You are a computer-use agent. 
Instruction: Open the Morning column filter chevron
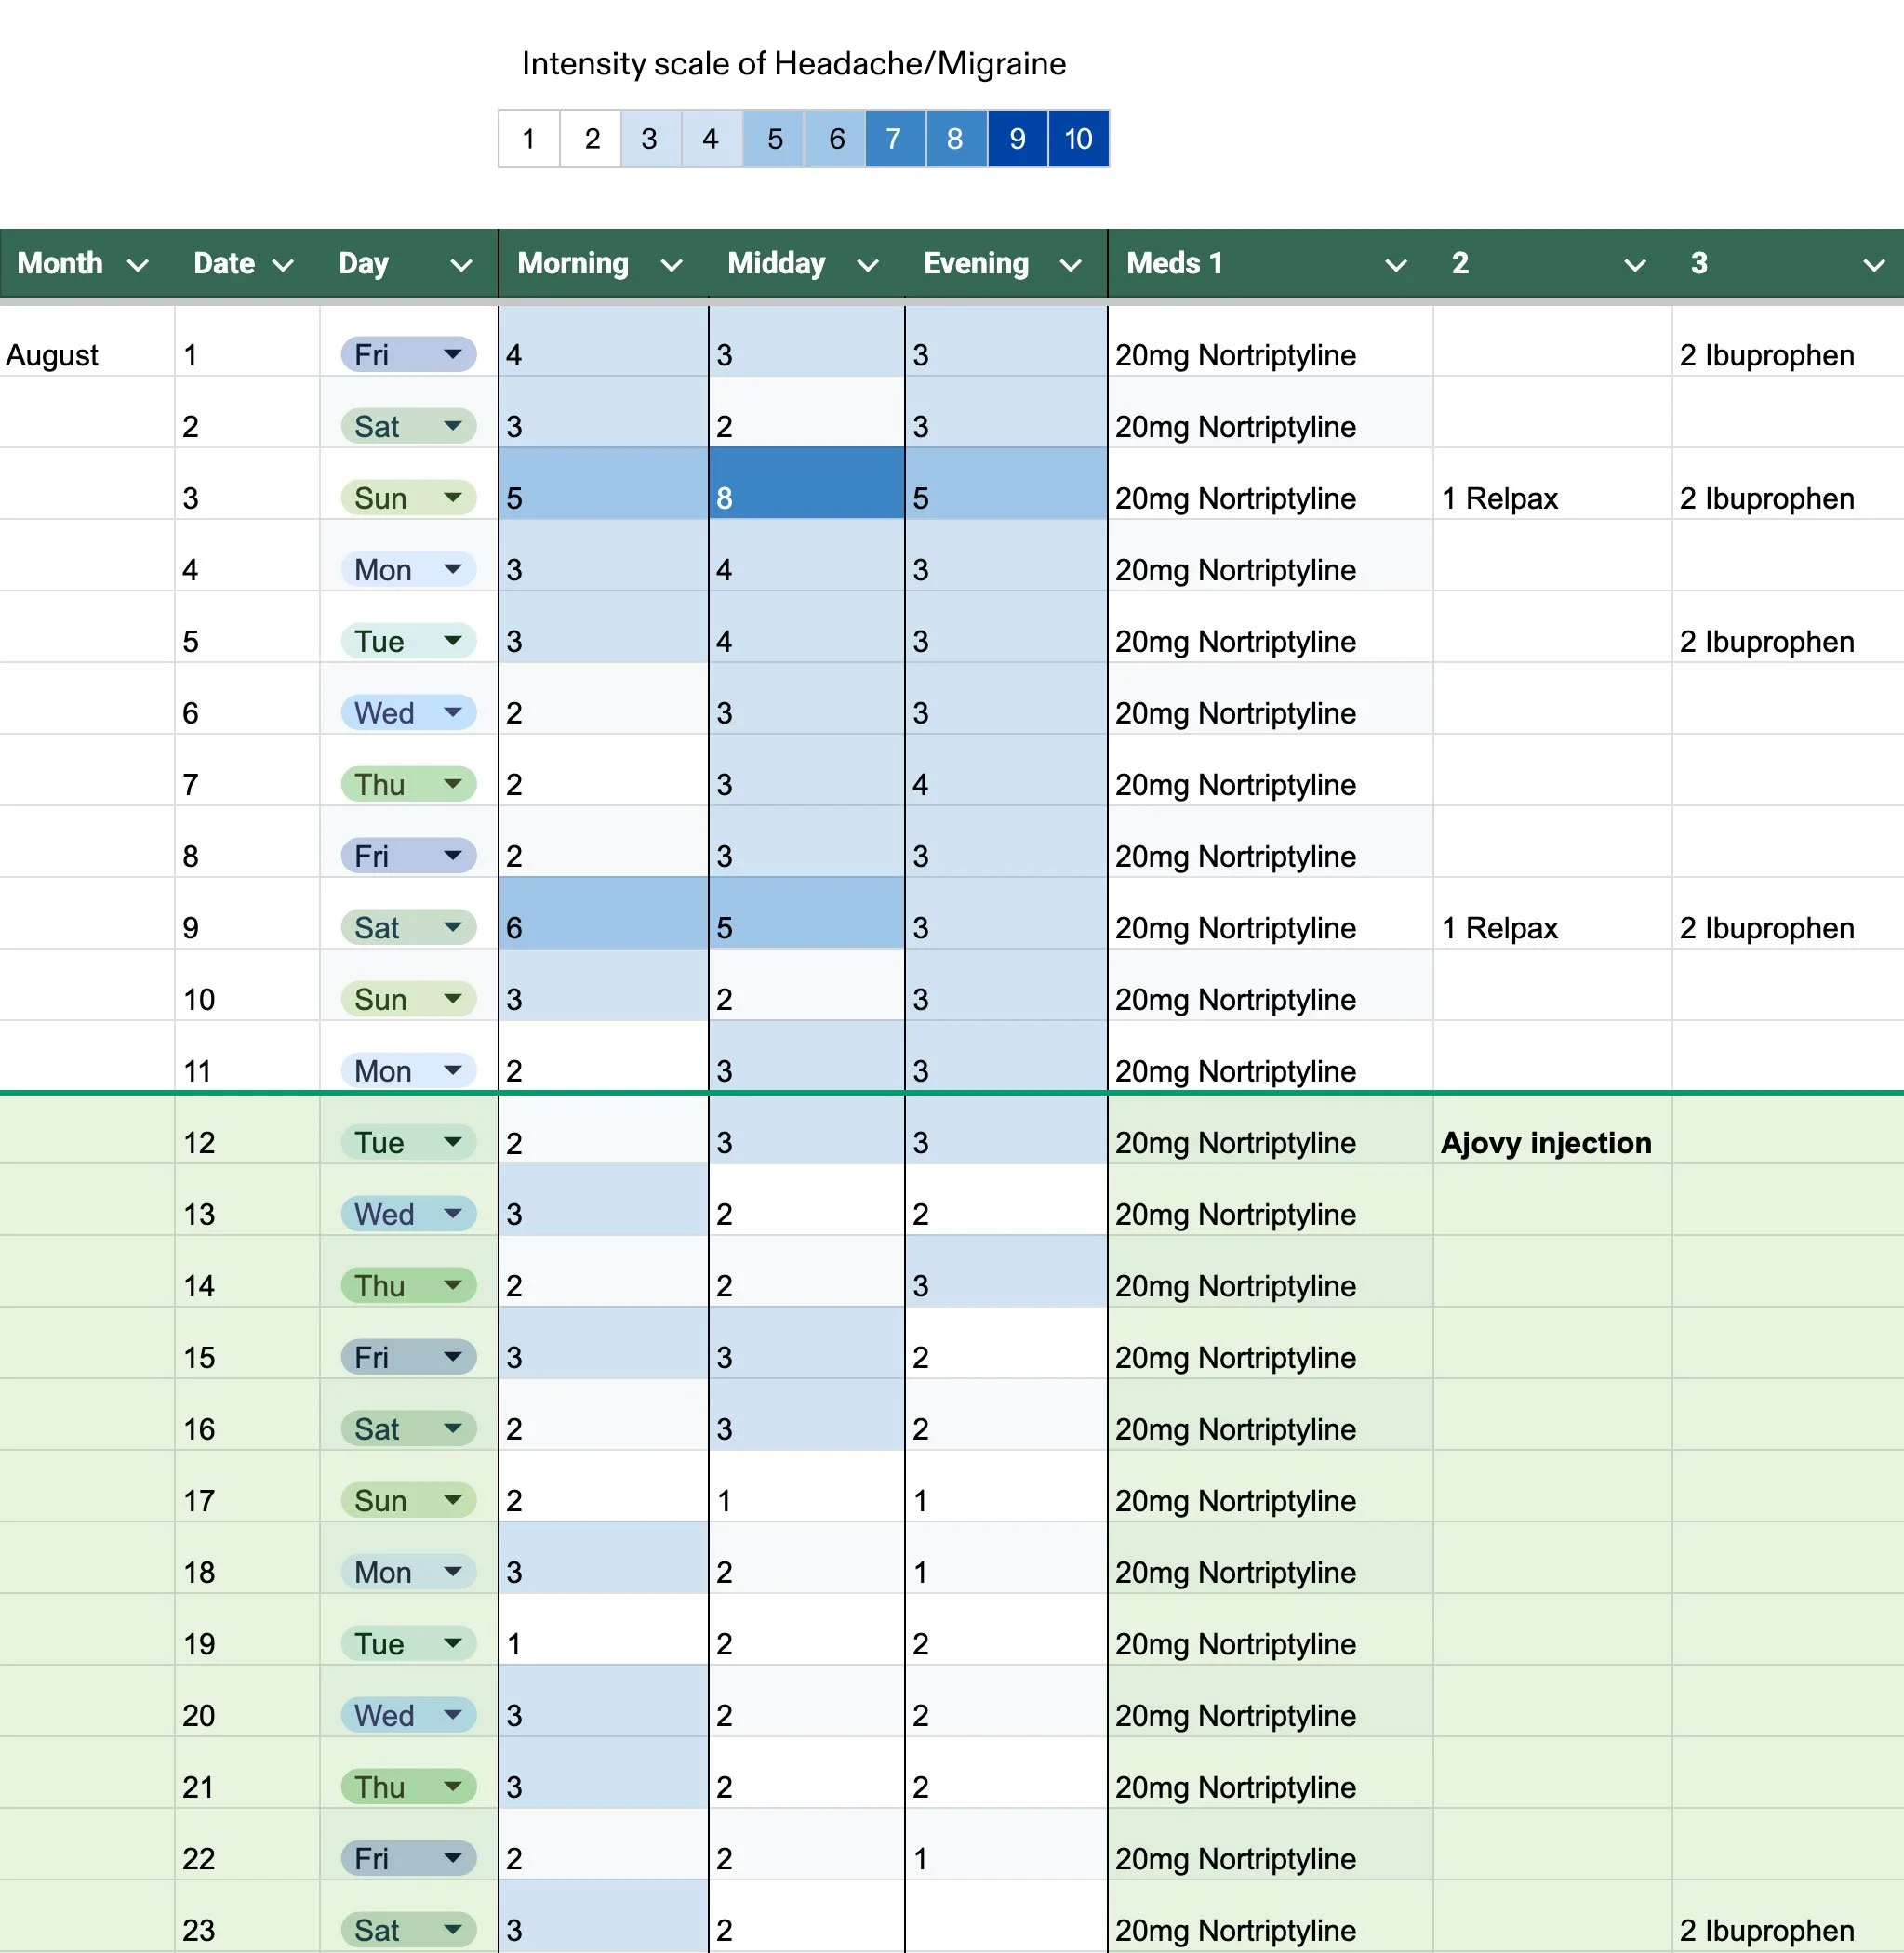(672, 265)
